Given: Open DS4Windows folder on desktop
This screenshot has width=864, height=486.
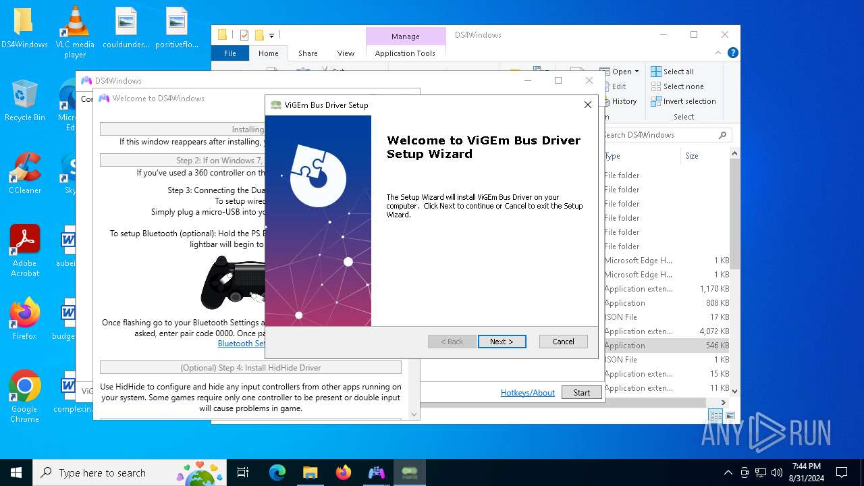Looking at the screenshot, I should (24, 28).
